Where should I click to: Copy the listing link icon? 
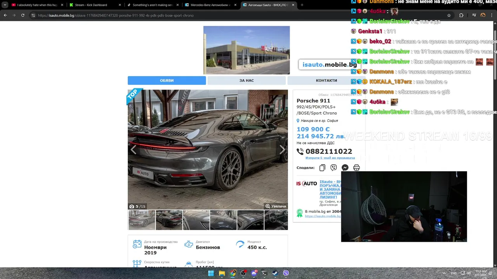pos(322,168)
